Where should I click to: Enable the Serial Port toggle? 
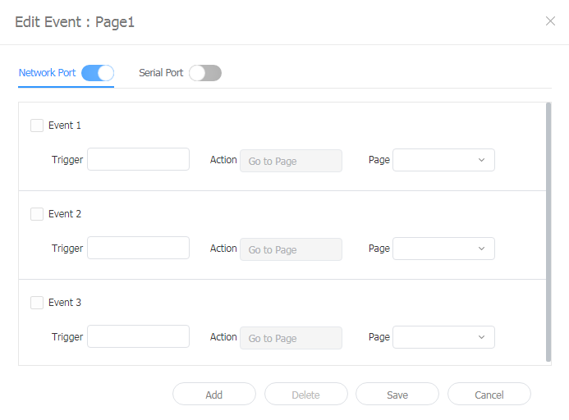point(205,73)
